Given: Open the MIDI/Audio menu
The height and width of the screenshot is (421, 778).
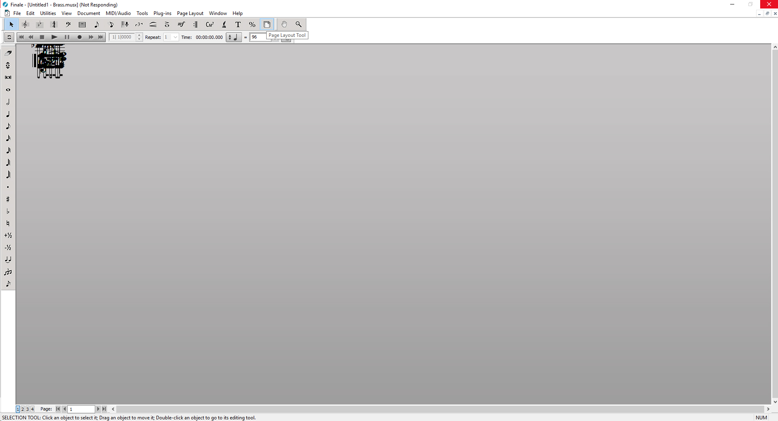Looking at the screenshot, I should (x=118, y=13).
